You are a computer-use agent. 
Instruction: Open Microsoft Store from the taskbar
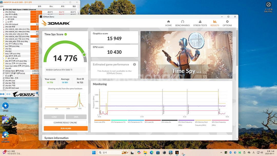pos(158,152)
